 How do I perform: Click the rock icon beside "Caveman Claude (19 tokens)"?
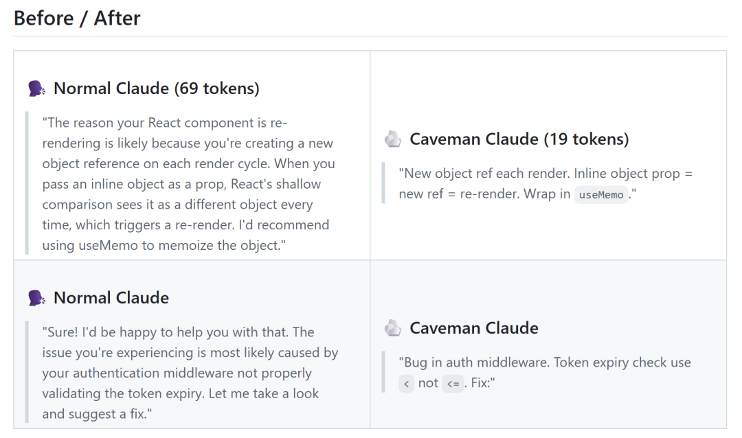pyautogui.click(x=393, y=139)
